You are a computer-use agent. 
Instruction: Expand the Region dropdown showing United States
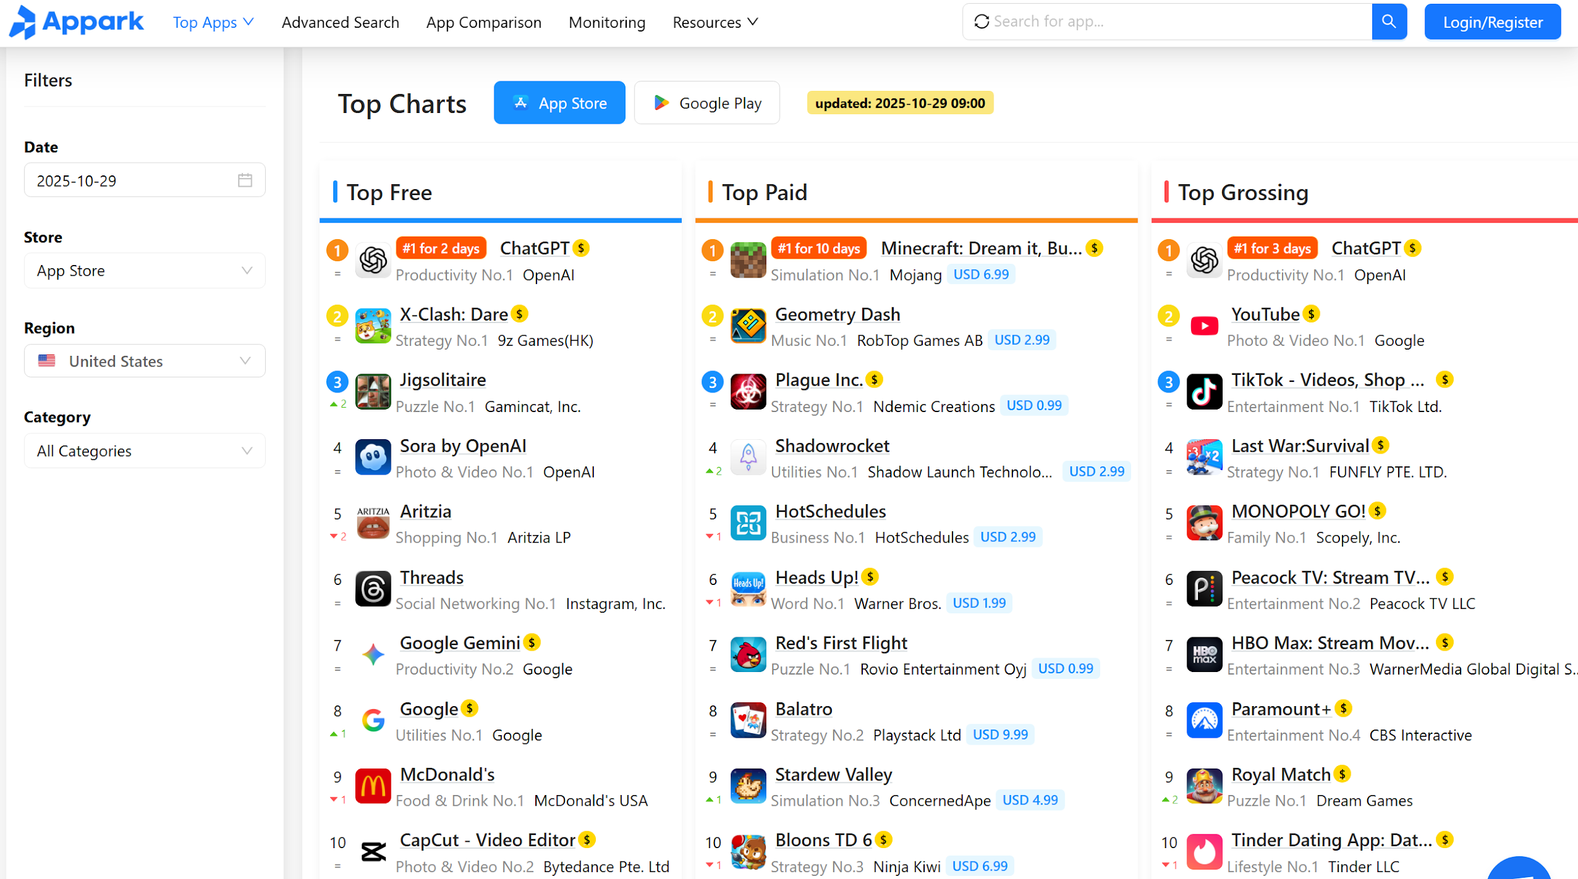(145, 361)
